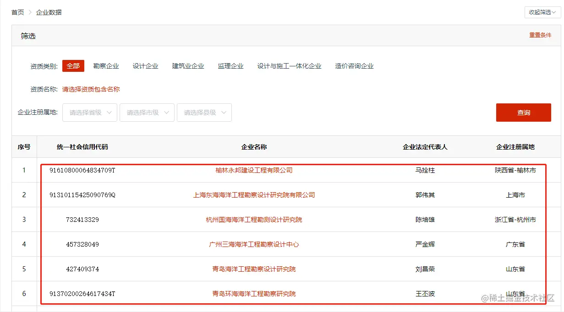
Task: Click location 广东省
Action: point(515,244)
